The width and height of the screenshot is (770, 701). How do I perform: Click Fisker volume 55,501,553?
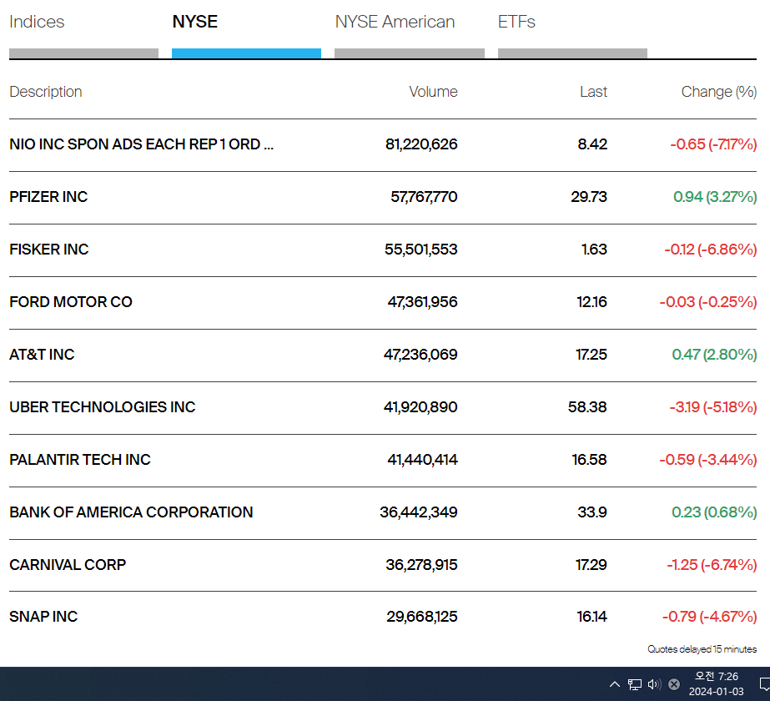(x=420, y=250)
